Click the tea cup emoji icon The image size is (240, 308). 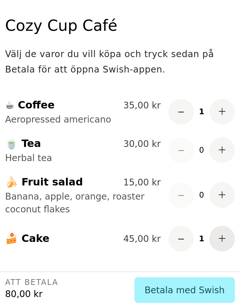pos(12,144)
